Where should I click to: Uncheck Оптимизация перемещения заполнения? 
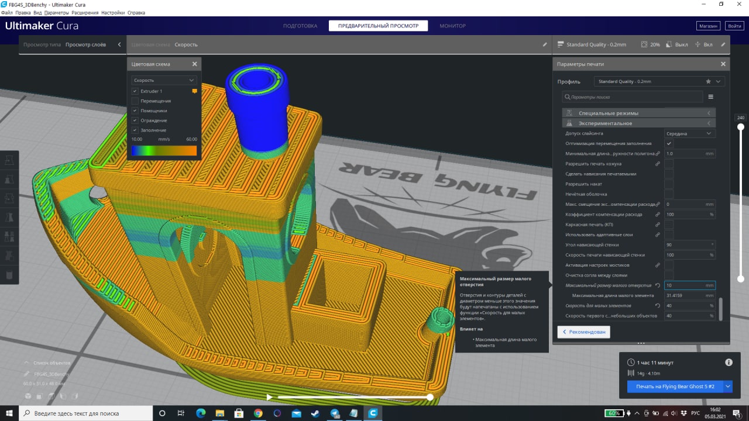click(669, 143)
